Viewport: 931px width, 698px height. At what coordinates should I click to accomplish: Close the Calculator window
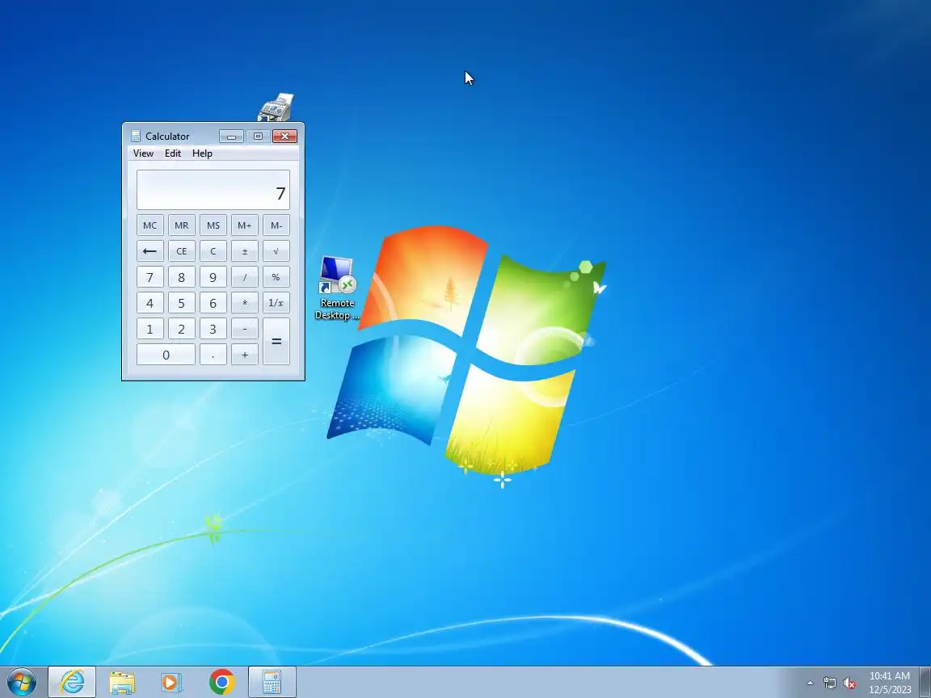point(285,137)
